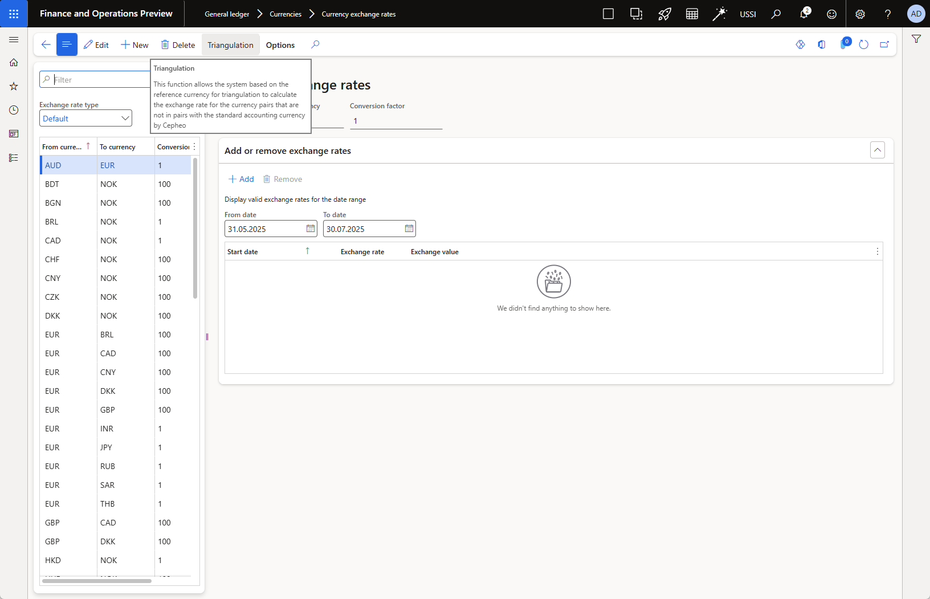Click the Triangulation menu item

tap(230, 45)
